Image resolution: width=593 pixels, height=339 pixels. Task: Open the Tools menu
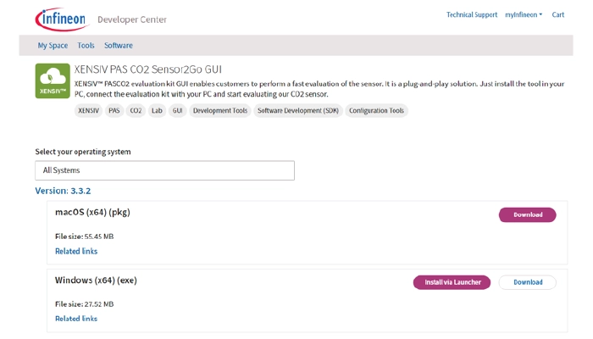86,46
